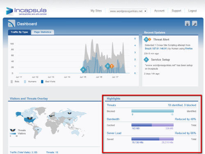Toggle the Humans legend swatch

click(25, 82)
